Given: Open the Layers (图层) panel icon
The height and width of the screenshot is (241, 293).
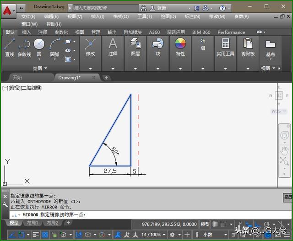Looking at the screenshot, I should 136,45.
